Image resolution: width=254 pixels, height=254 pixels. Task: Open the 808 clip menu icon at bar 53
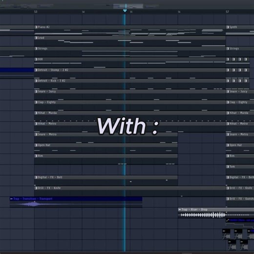(36, 59)
